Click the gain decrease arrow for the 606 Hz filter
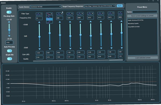 pos(60,49)
